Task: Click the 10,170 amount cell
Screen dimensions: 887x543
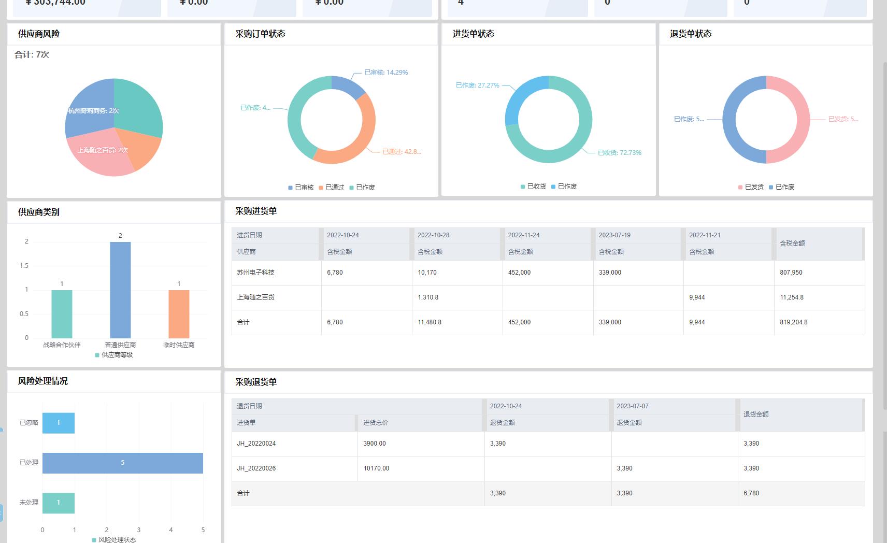Action: (x=457, y=273)
